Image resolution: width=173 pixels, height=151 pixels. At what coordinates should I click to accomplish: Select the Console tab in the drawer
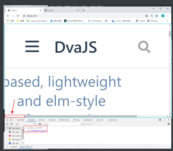(x=14, y=147)
